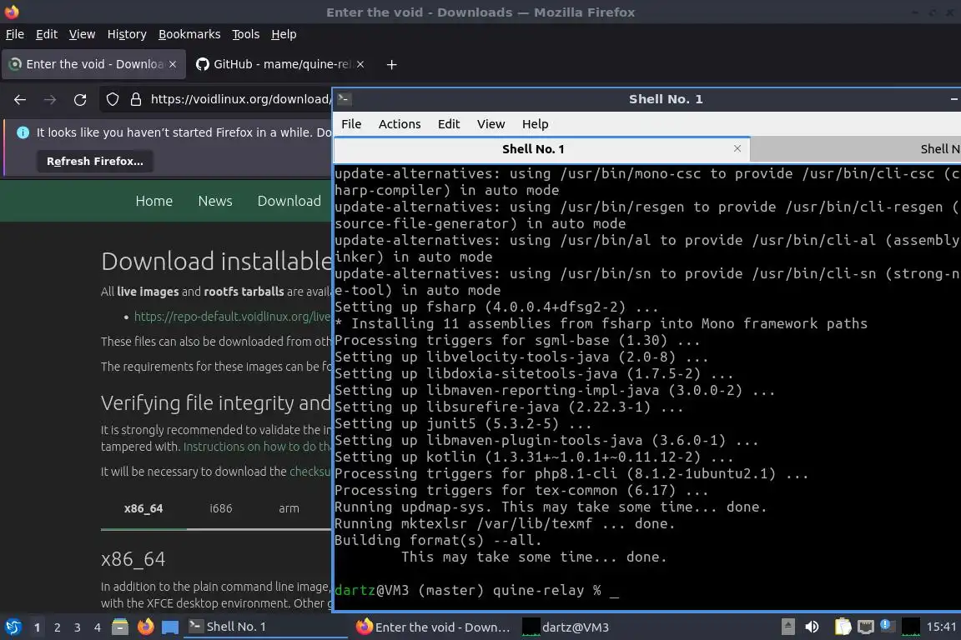
Task: Launch Firefox from the panel quick-launch
Action: (x=145, y=627)
